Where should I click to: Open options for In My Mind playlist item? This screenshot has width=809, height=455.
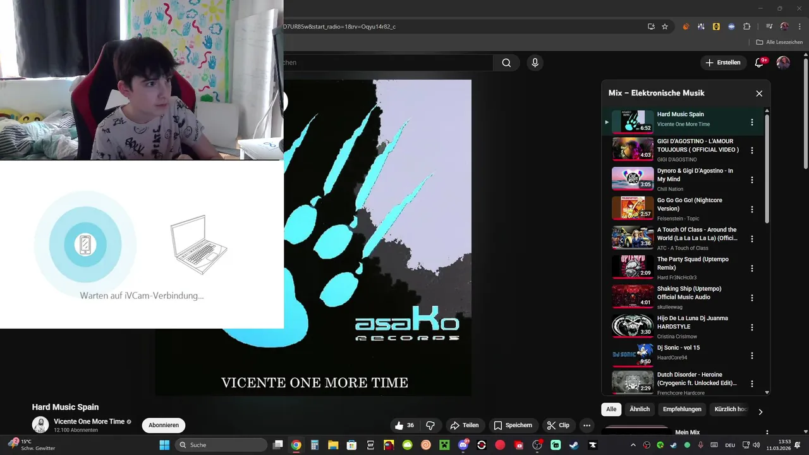[752, 180]
